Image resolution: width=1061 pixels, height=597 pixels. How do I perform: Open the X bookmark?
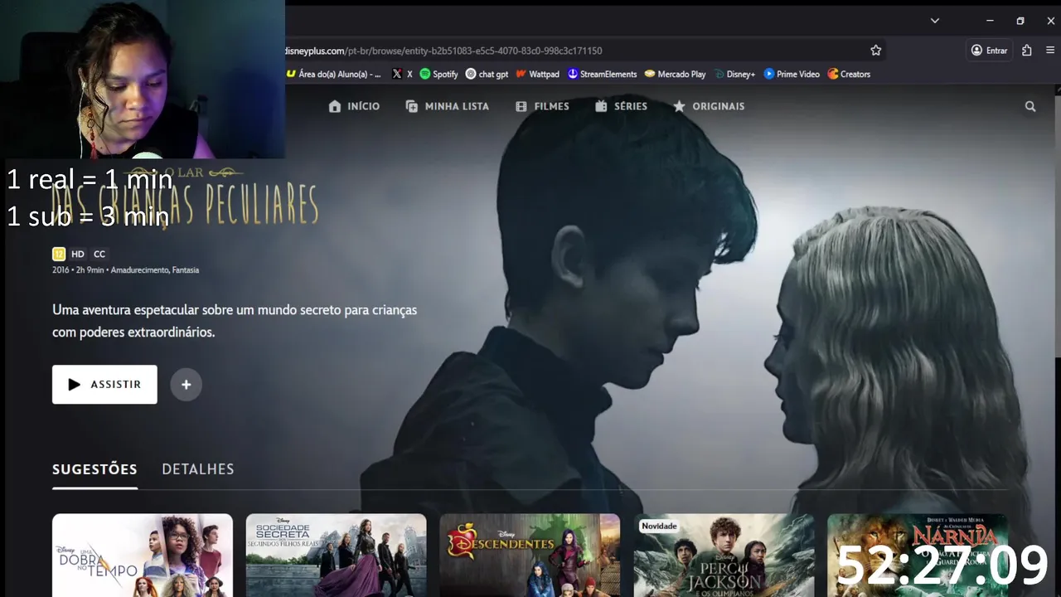(x=402, y=74)
